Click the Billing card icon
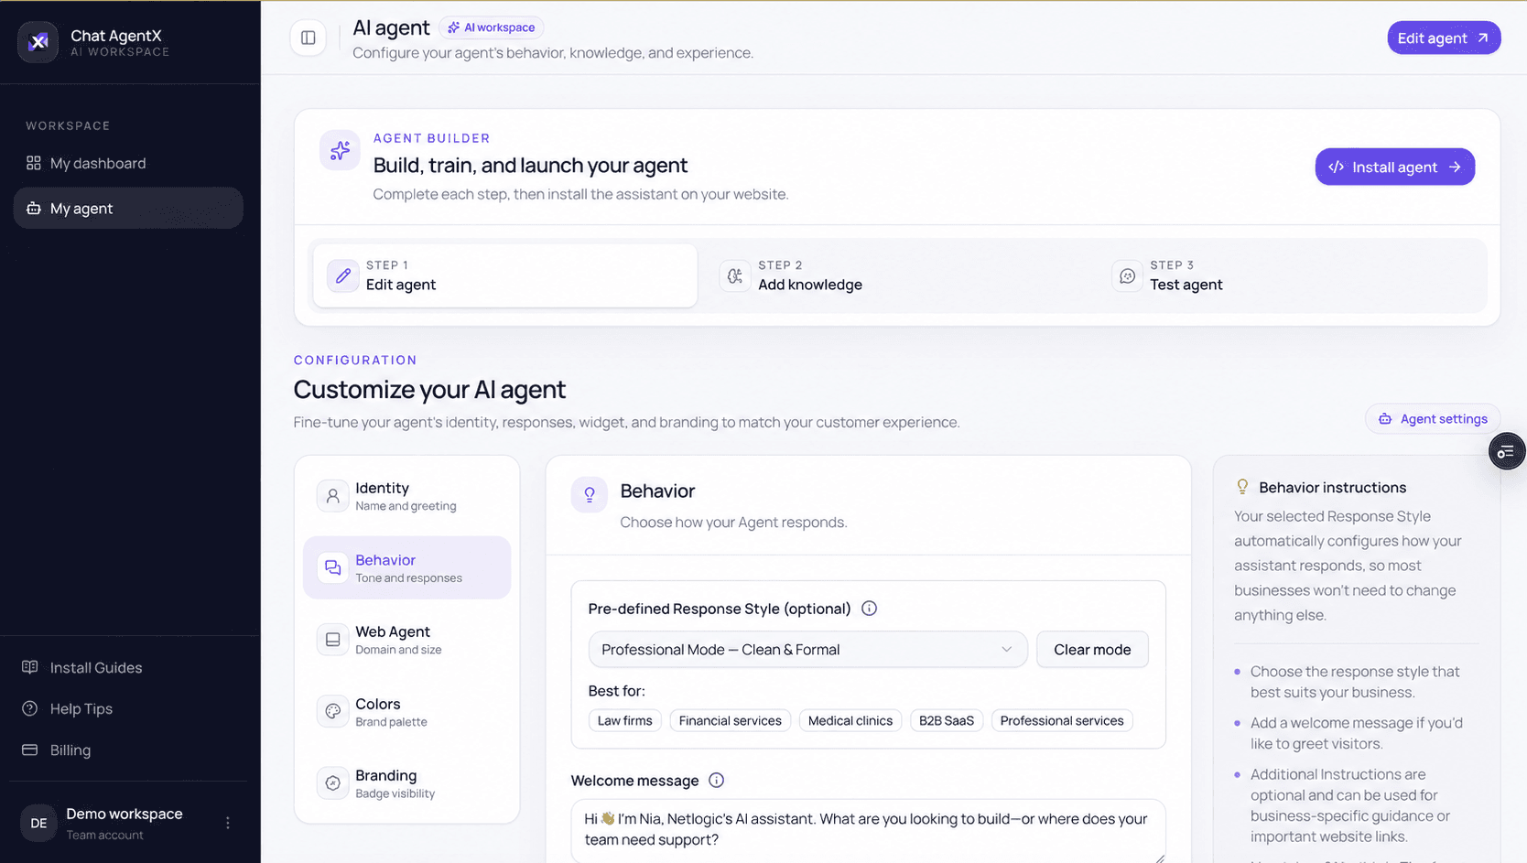The height and width of the screenshot is (863, 1527). (x=30, y=750)
